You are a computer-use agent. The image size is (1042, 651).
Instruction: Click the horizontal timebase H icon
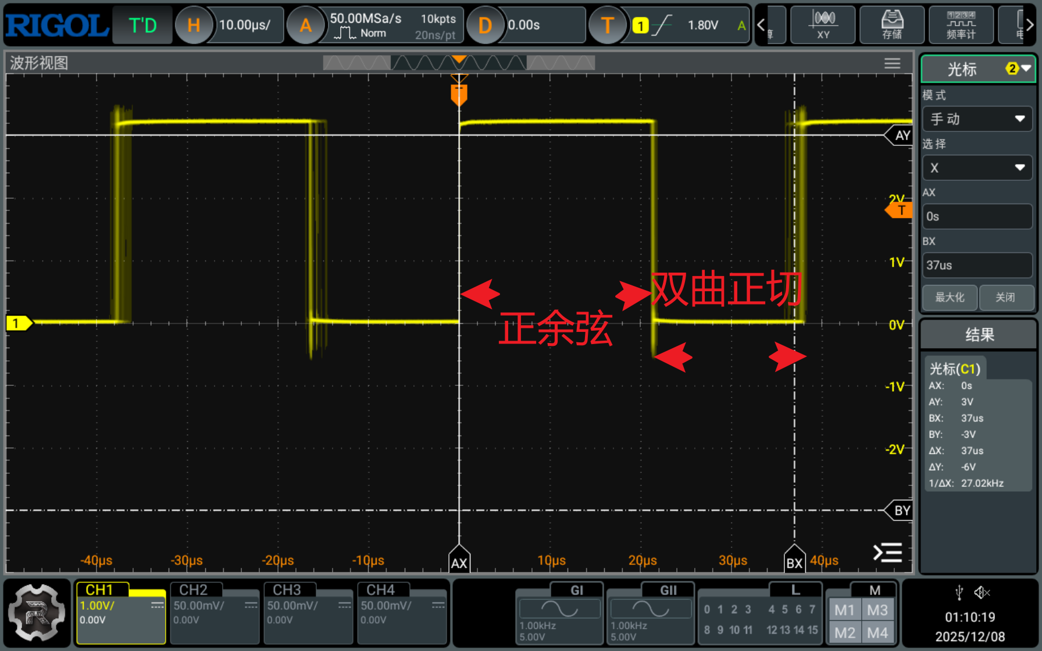pos(193,25)
